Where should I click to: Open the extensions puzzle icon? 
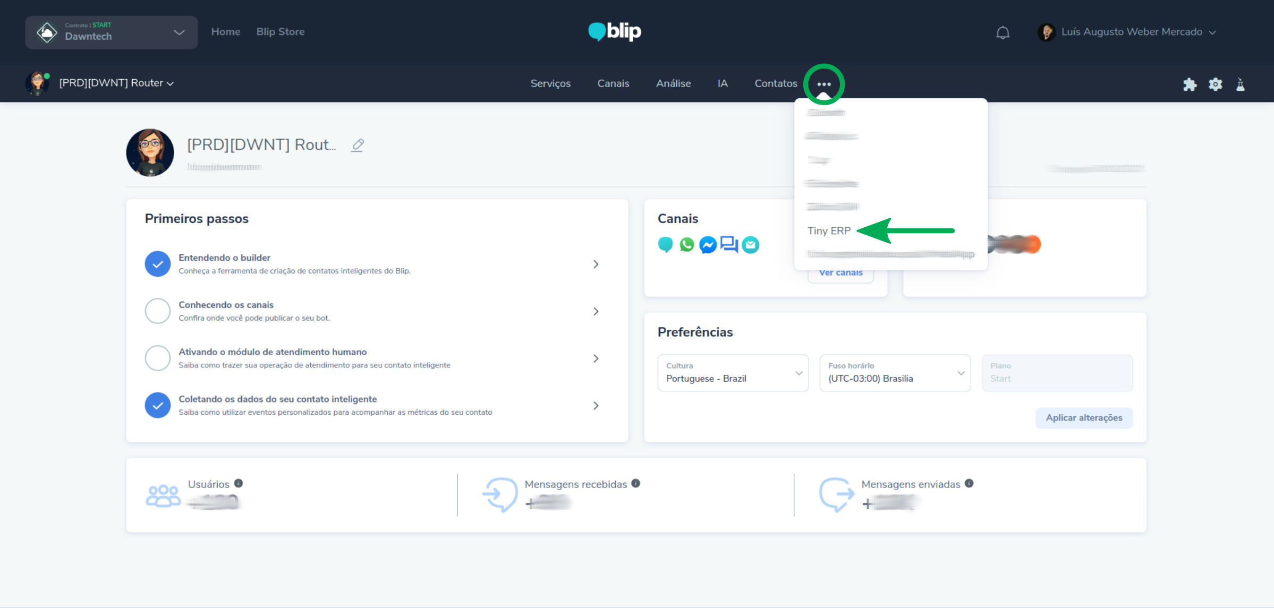pos(1190,84)
